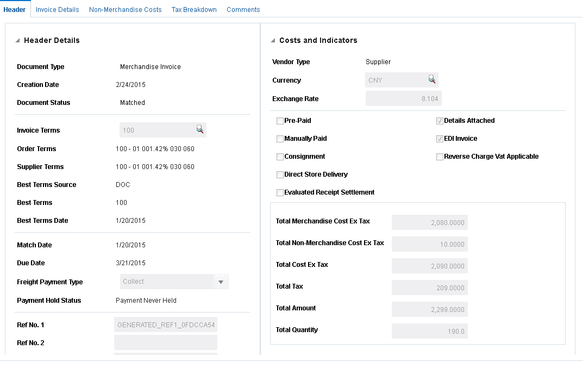Enable the Pre-Paid checkbox
Screen dimensions: 583x368
click(280, 120)
